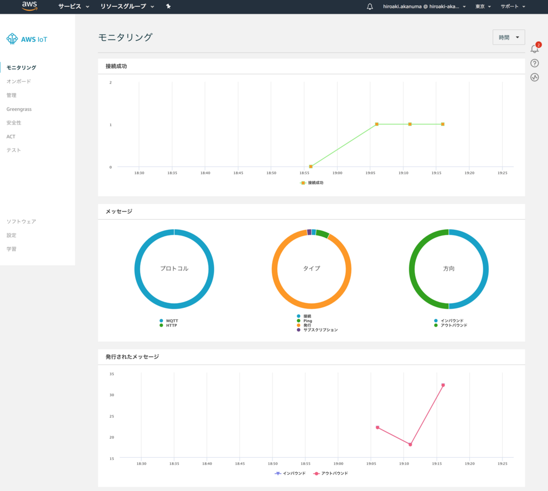
Task: Toggle 接続成功 legend under the first chart
Action: (x=312, y=183)
